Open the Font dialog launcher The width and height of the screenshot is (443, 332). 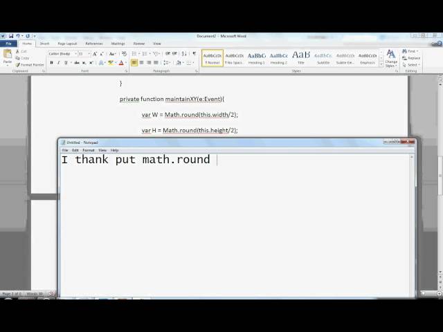point(126,71)
